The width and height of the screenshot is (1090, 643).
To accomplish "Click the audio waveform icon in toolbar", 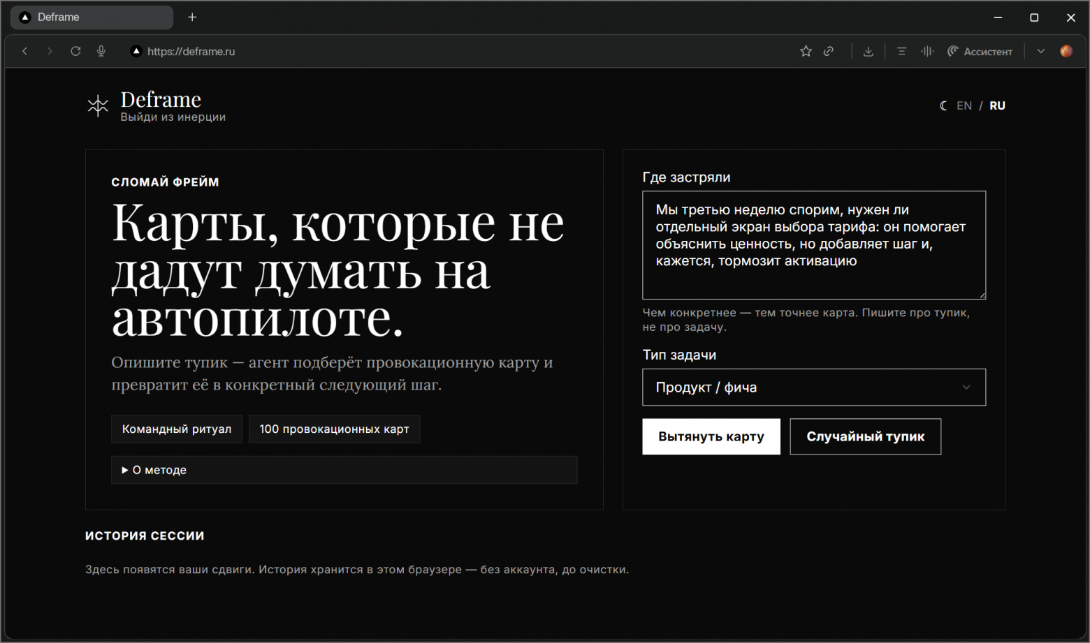I will [x=927, y=51].
